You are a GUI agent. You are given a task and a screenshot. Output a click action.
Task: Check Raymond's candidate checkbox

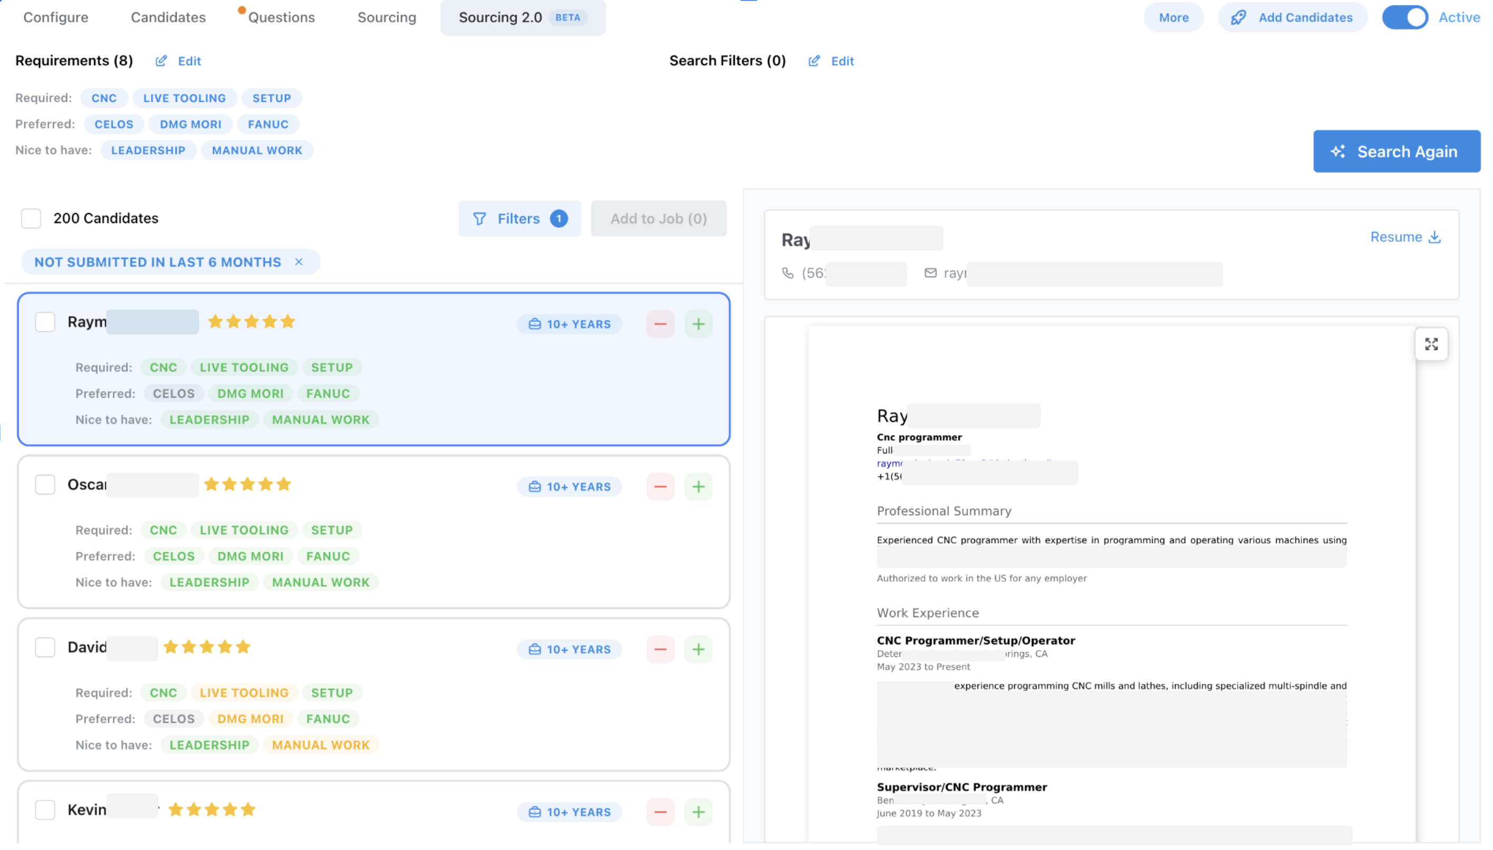click(45, 321)
